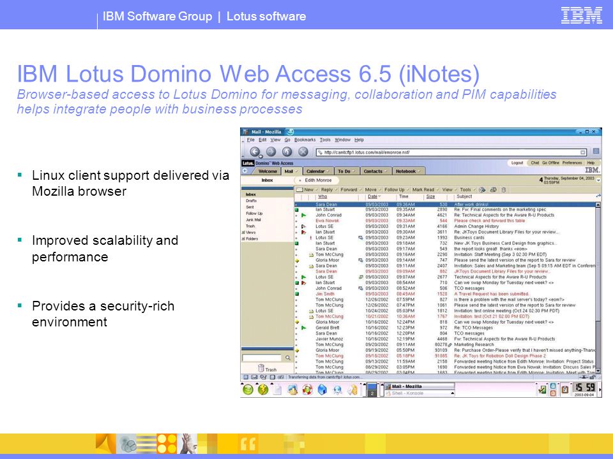Switch to virtual desktop 2 in the pager
This screenshot has height=459, width=613.
pyautogui.click(x=372, y=393)
